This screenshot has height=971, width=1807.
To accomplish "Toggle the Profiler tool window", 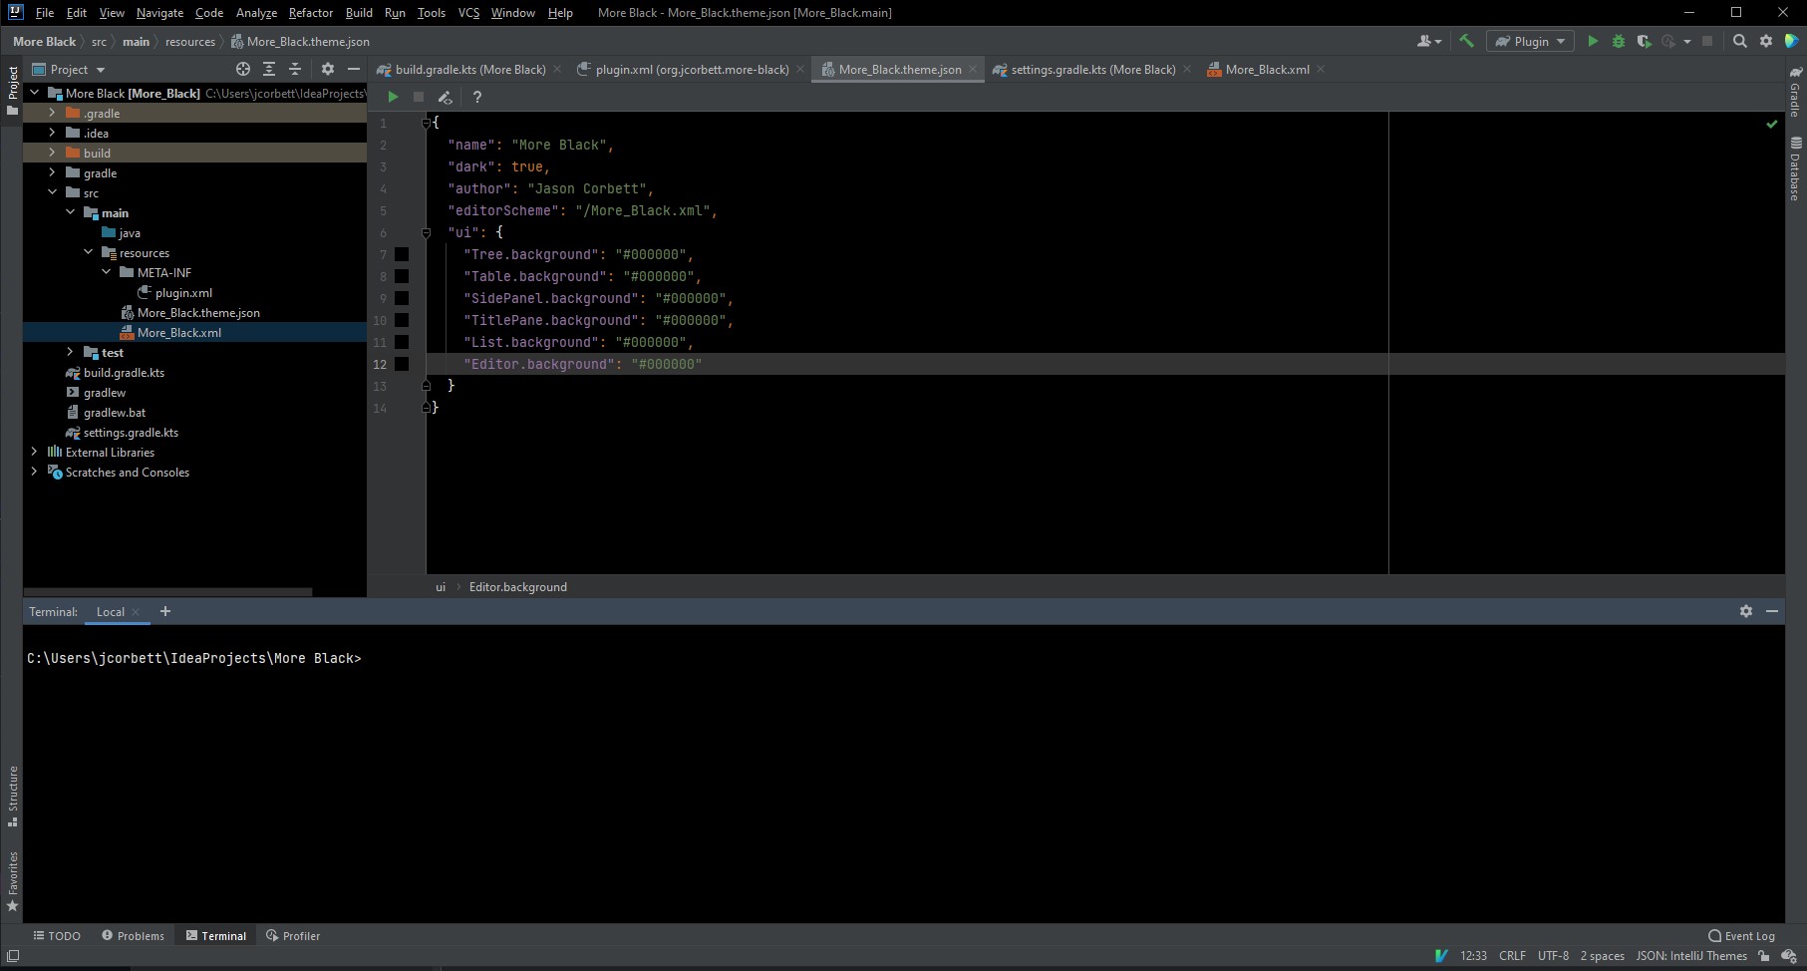I will (x=293, y=935).
